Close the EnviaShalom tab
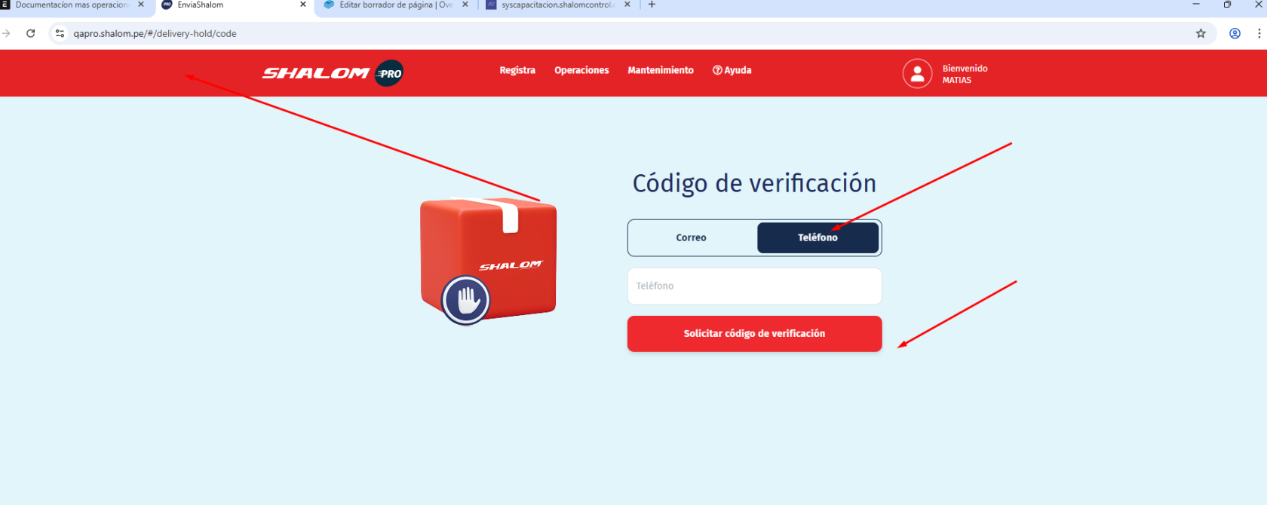This screenshot has height=505, width=1267. coord(303,5)
